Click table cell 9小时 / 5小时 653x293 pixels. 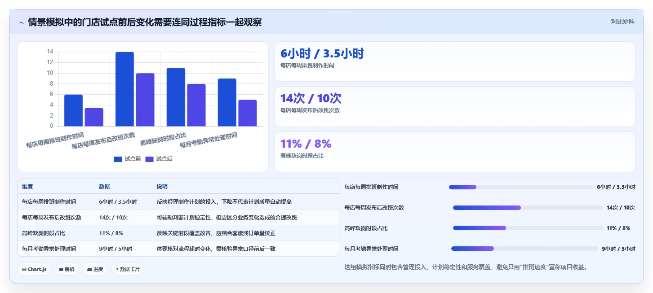[x=115, y=249]
